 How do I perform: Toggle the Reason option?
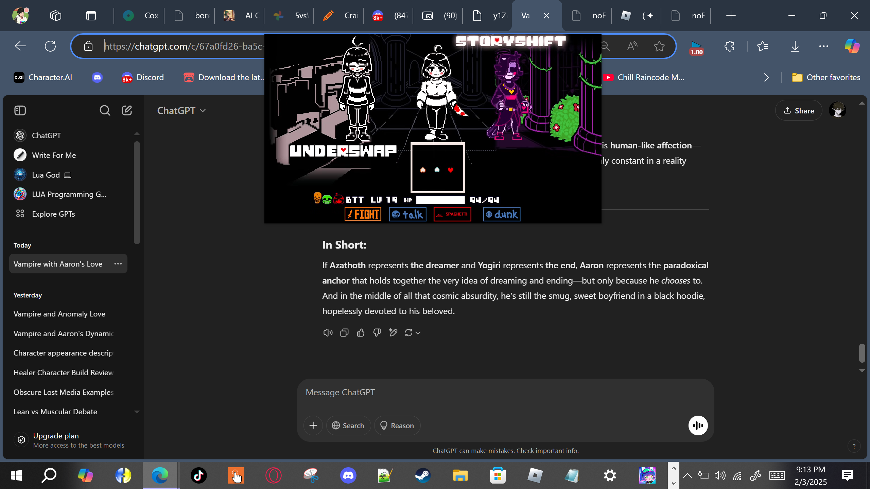pos(397,425)
